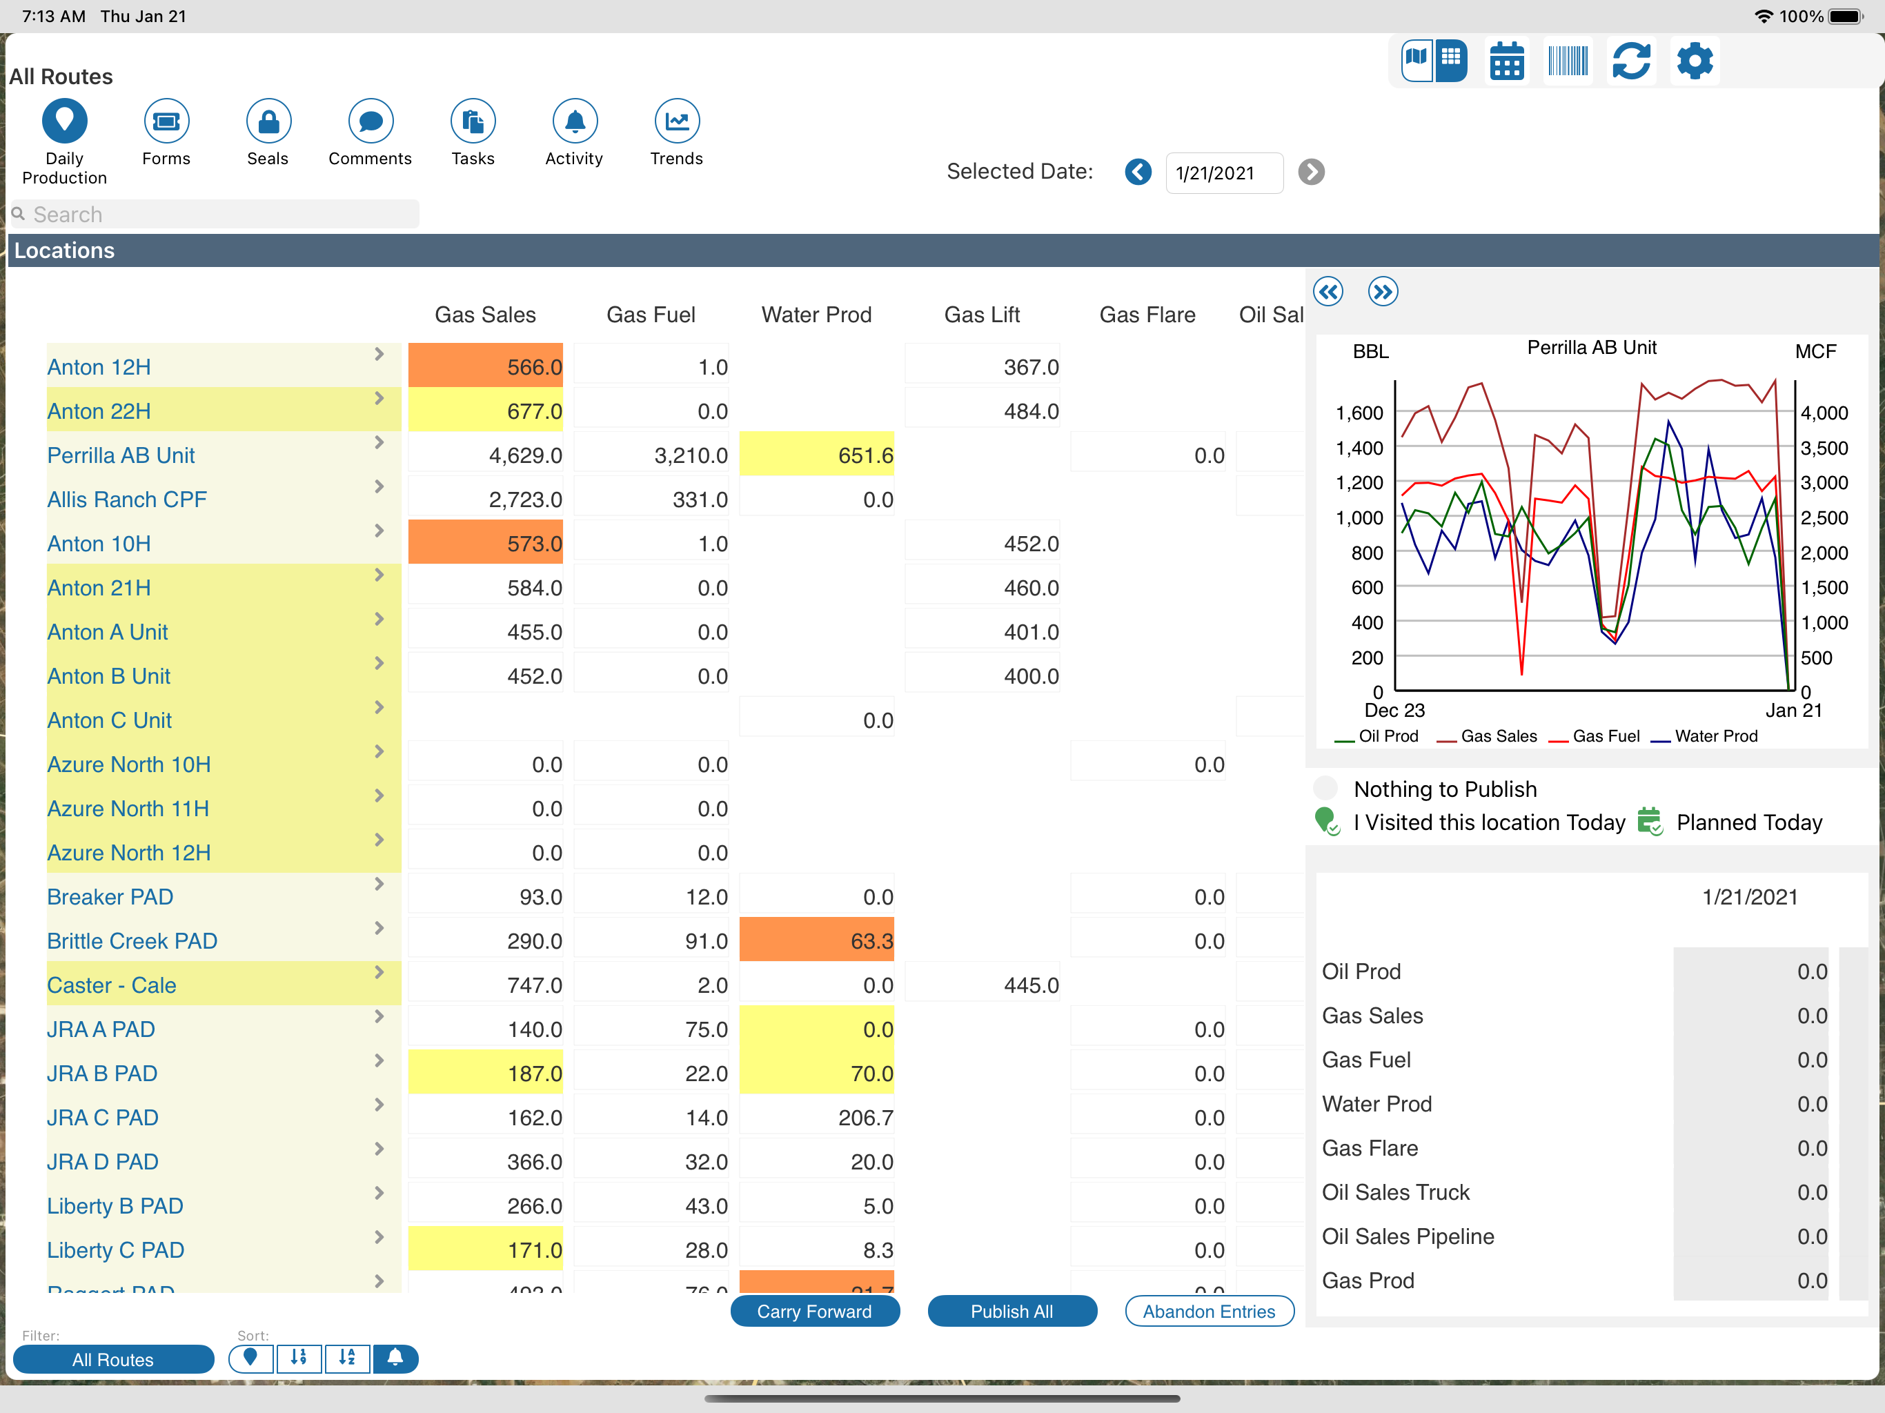Switch to map view toggle
Image resolution: width=1885 pixels, height=1413 pixels.
[1417, 61]
